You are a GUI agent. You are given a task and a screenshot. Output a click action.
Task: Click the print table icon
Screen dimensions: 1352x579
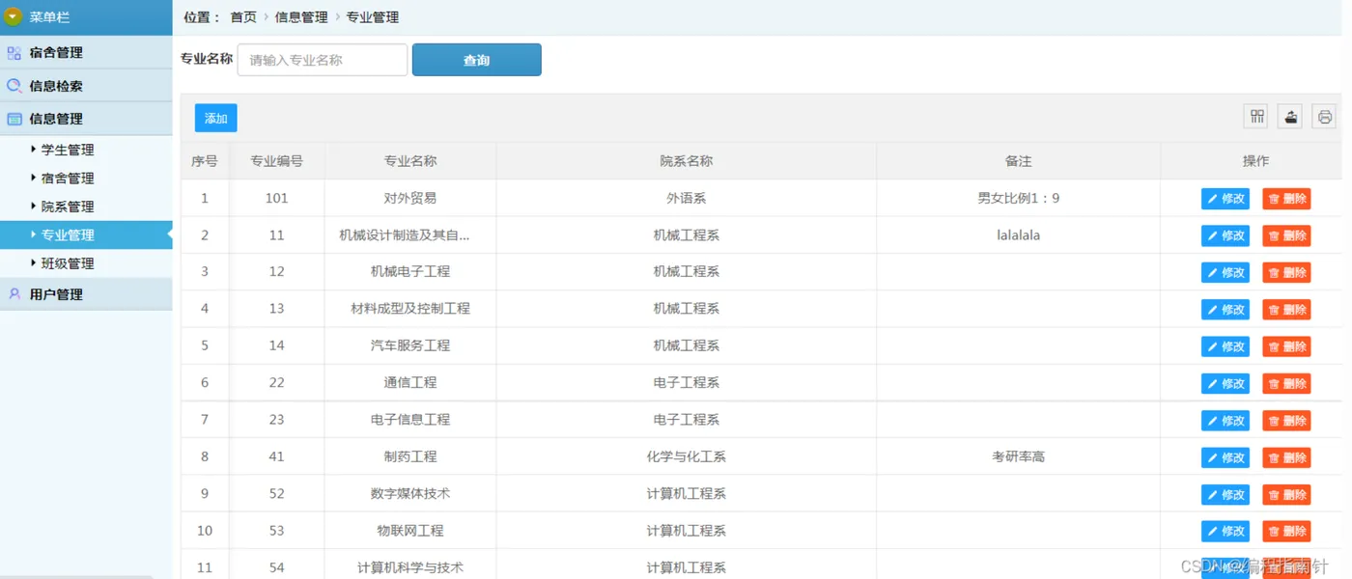[1324, 117]
